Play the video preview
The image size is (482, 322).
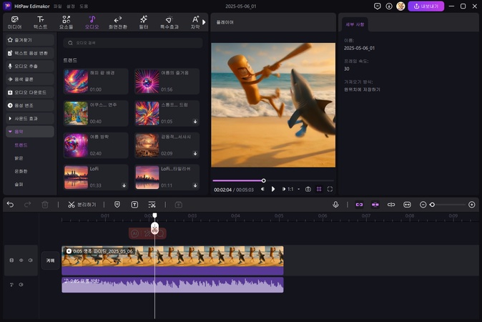tap(273, 189)
